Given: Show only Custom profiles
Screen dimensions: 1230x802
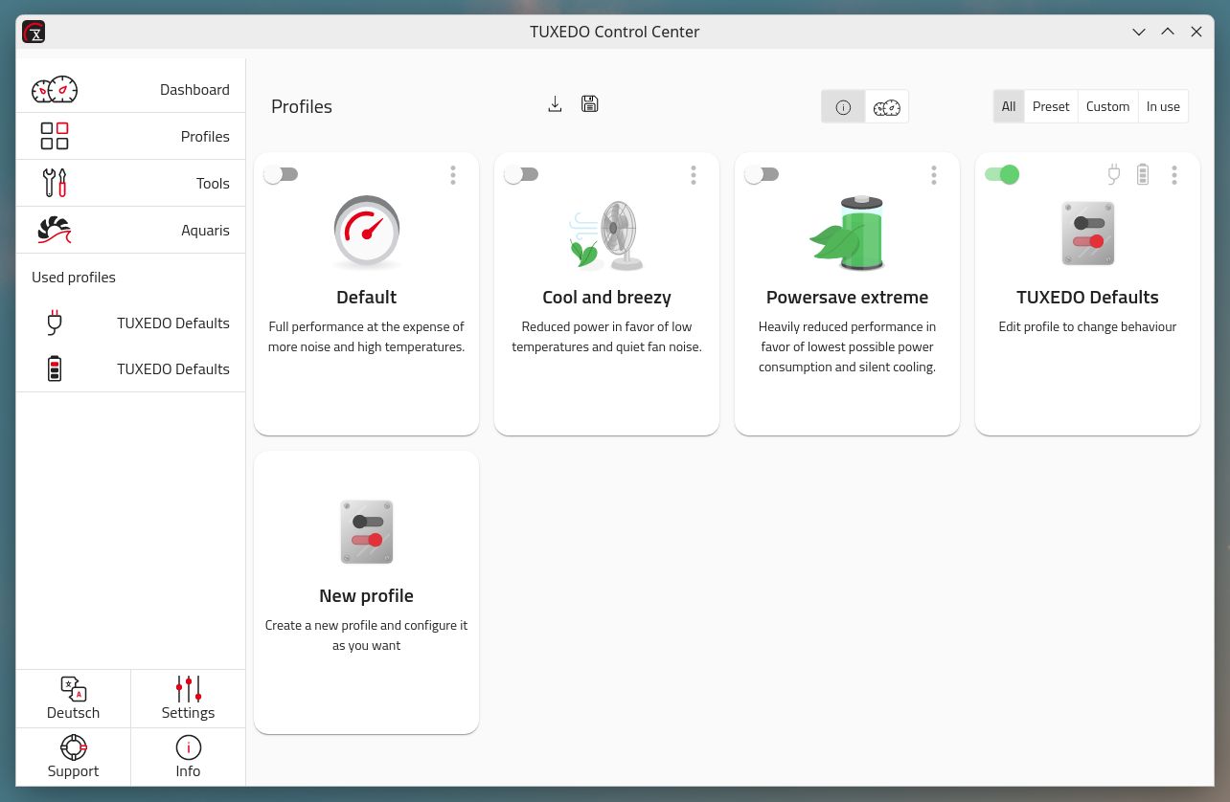Looking at the screenshot, I should (1107, 107).
